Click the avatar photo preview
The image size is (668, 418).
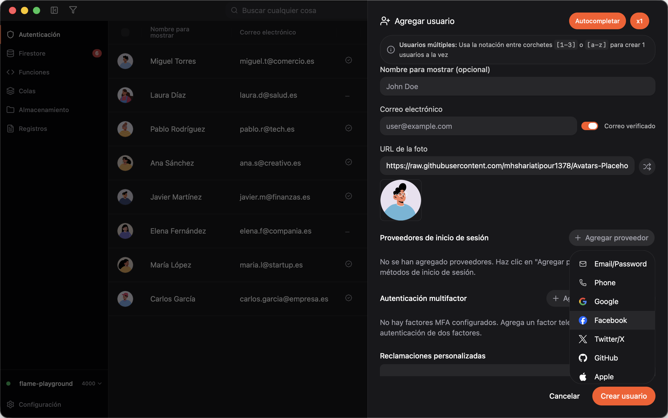tap(401, 200)
